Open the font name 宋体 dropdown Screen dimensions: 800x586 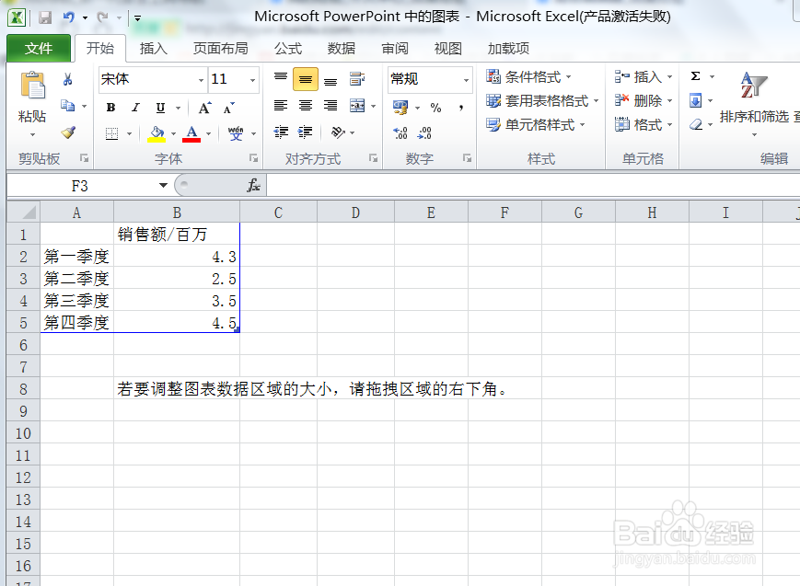coord(201,80)
